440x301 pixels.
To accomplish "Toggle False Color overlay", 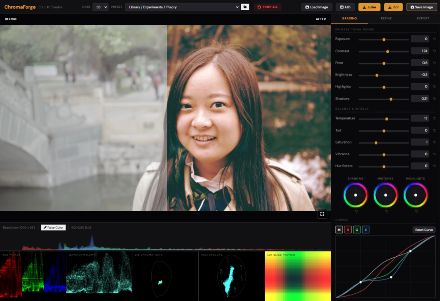I will coord(53,228).
